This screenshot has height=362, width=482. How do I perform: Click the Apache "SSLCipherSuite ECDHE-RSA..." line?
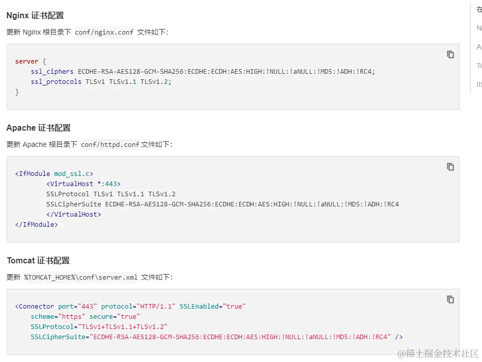pos(222,204)
